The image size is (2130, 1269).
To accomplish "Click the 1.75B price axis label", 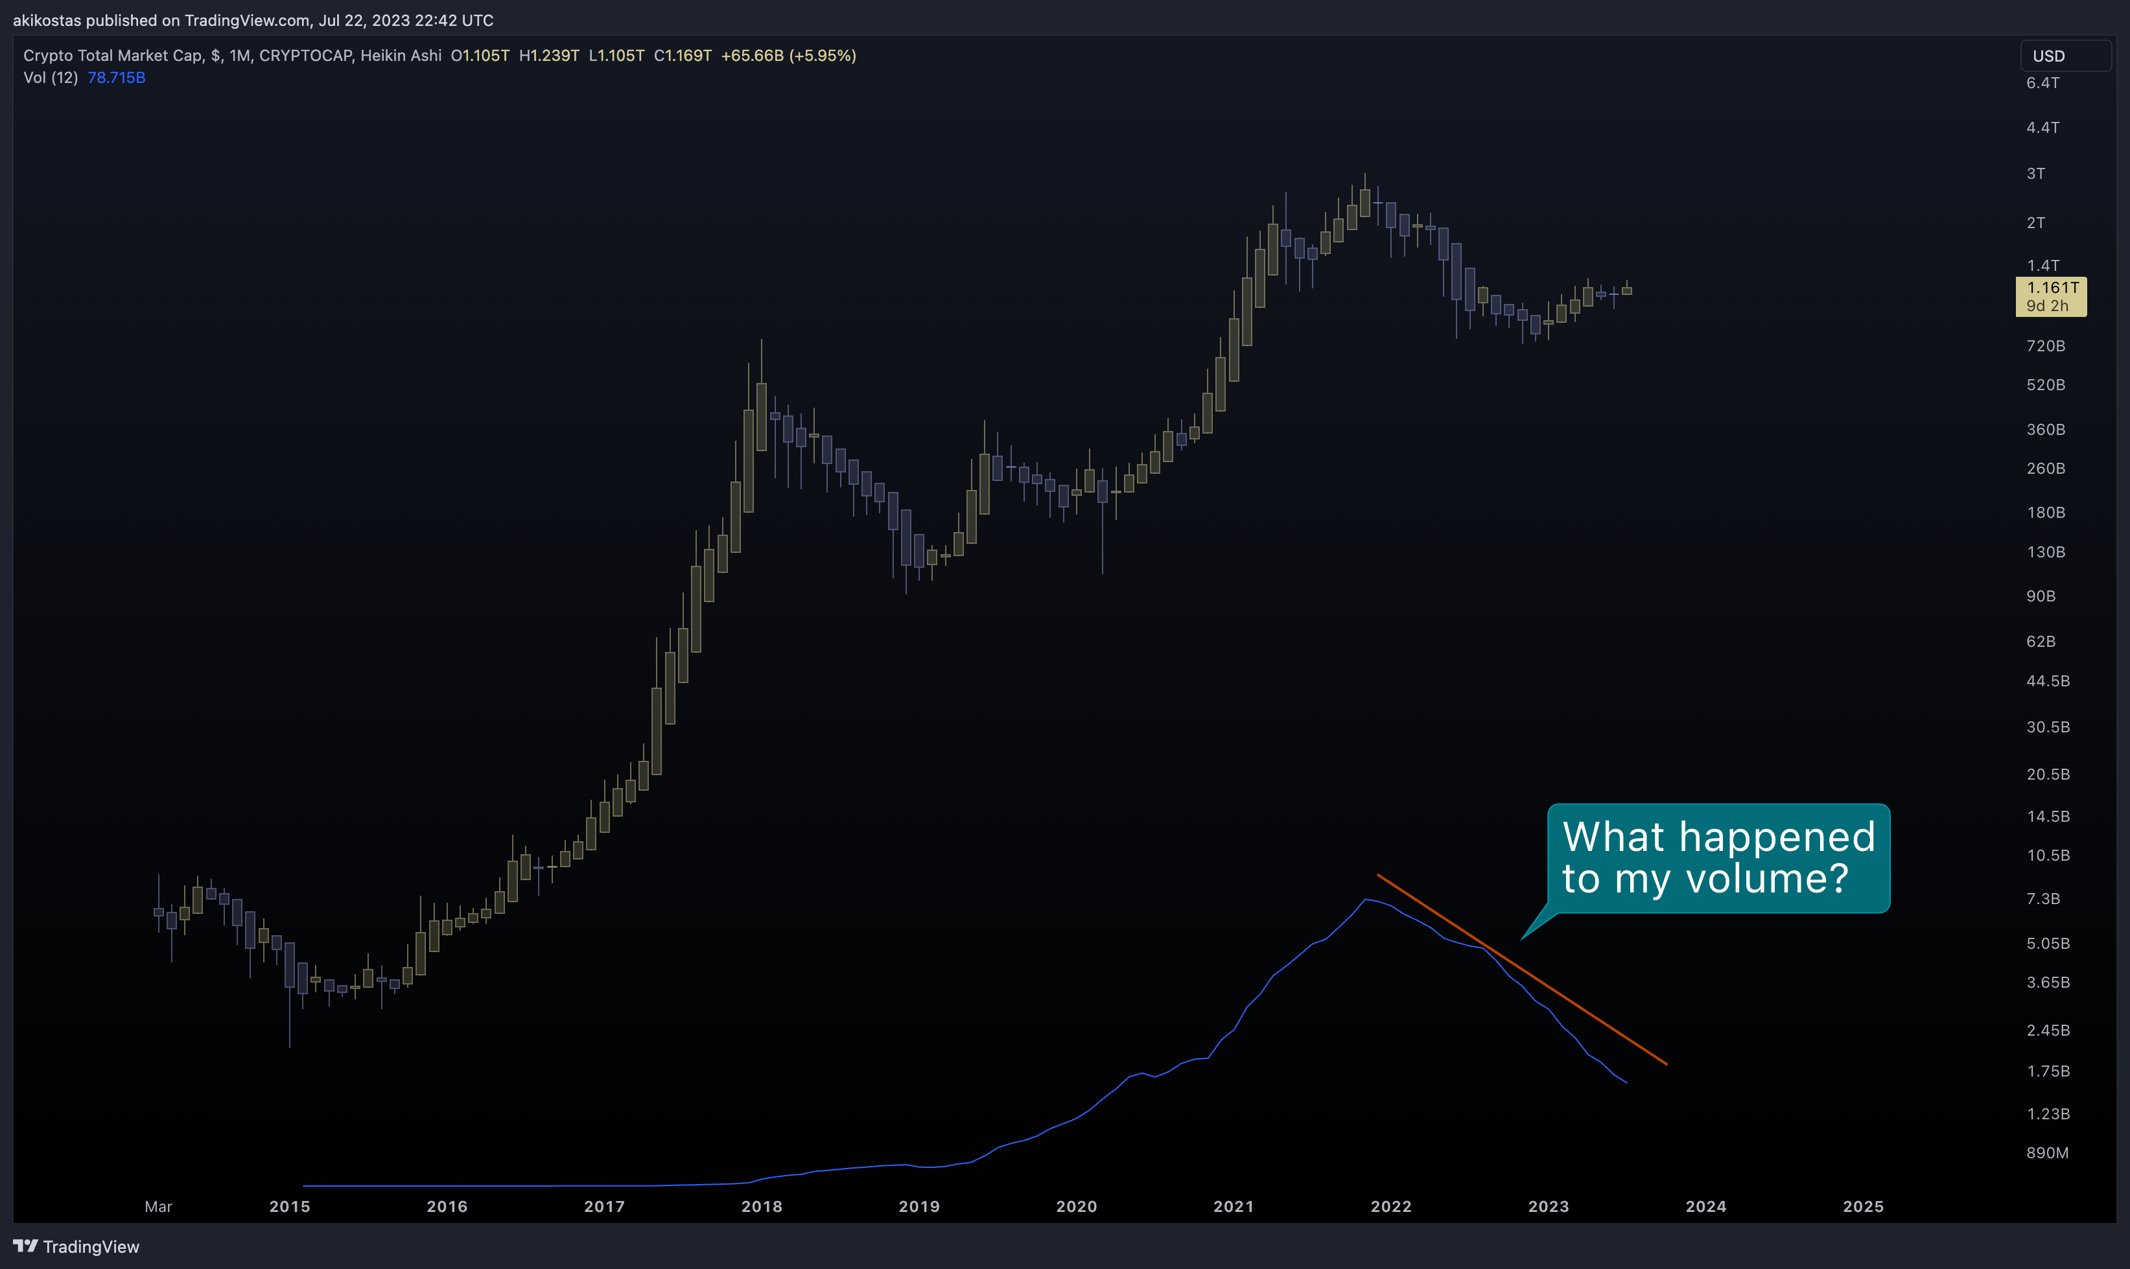I will tap(2048, 1071).
